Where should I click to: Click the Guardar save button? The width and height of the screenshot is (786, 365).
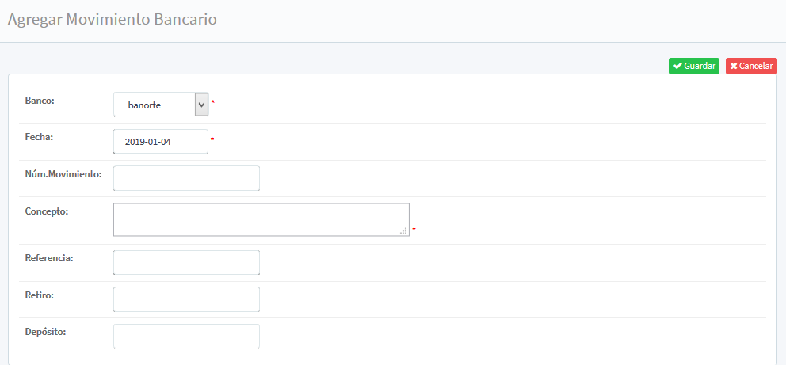point(694,66)
